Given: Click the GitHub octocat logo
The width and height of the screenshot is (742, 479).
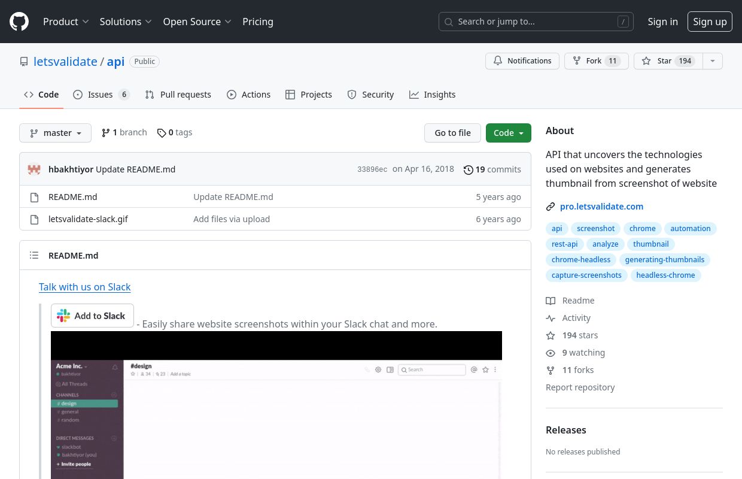Looking at the screenshot, I should coord(19,22).
